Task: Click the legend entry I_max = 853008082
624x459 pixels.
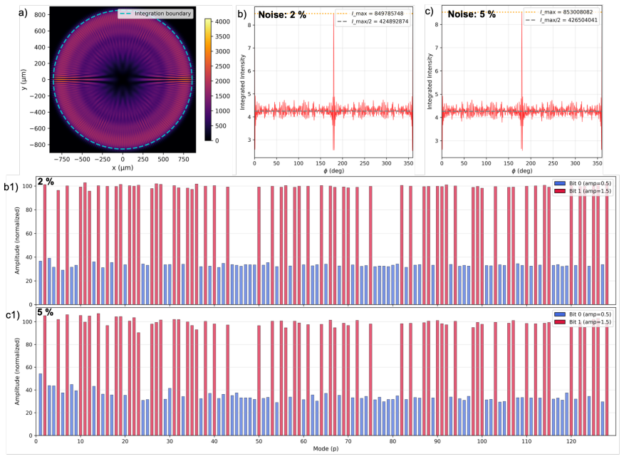Action: click(x=566, y=12)
